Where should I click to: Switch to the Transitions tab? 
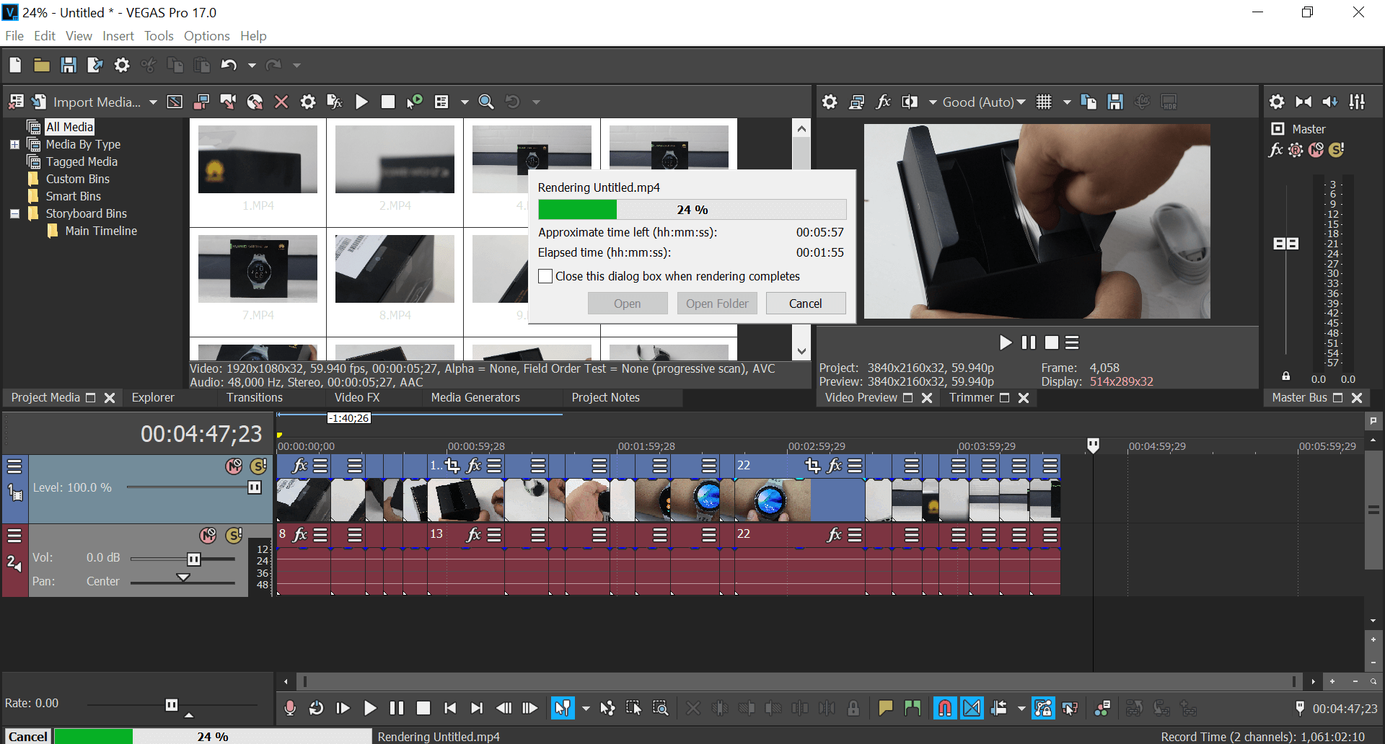coord(255,397)
